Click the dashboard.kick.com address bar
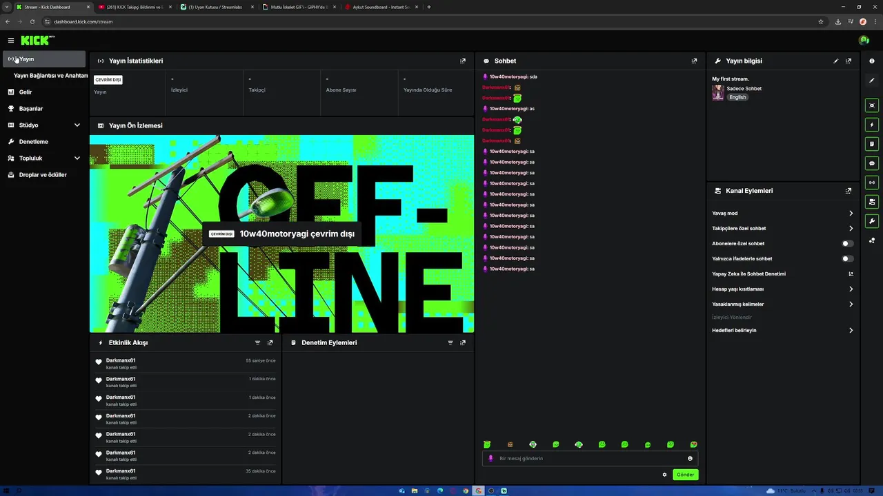 tap(428, 21)
